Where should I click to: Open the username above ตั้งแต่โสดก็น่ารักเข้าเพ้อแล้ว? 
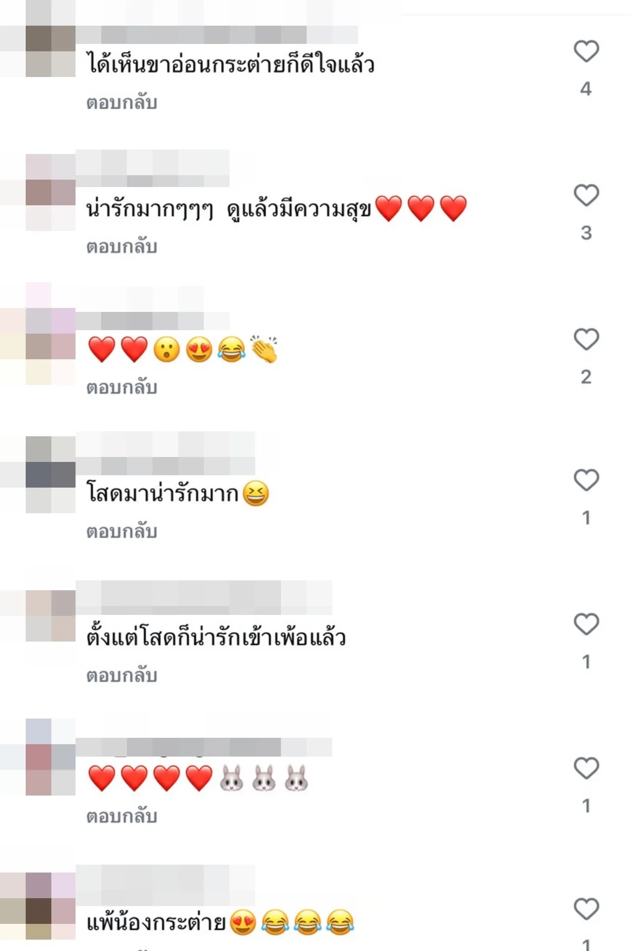(x=204, y=597)
